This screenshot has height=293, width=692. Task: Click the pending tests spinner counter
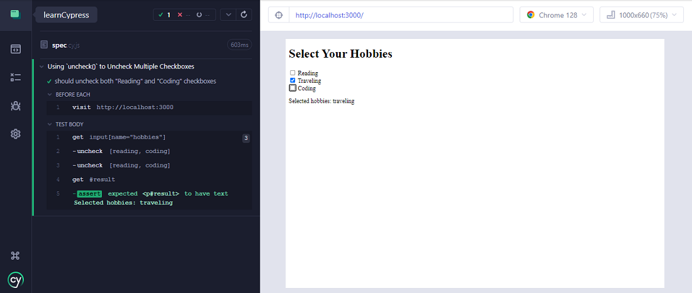pos(203,14)
